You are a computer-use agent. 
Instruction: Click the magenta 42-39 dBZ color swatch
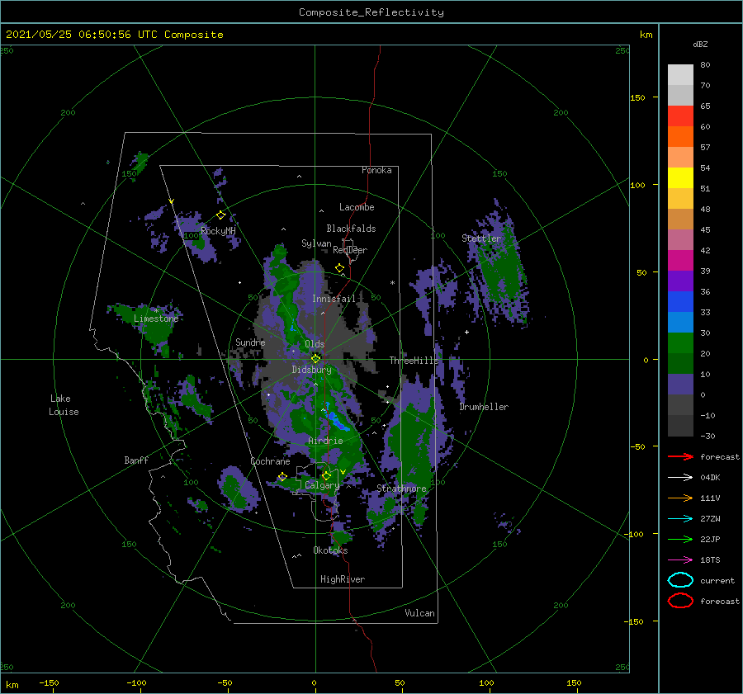(680, 261)
